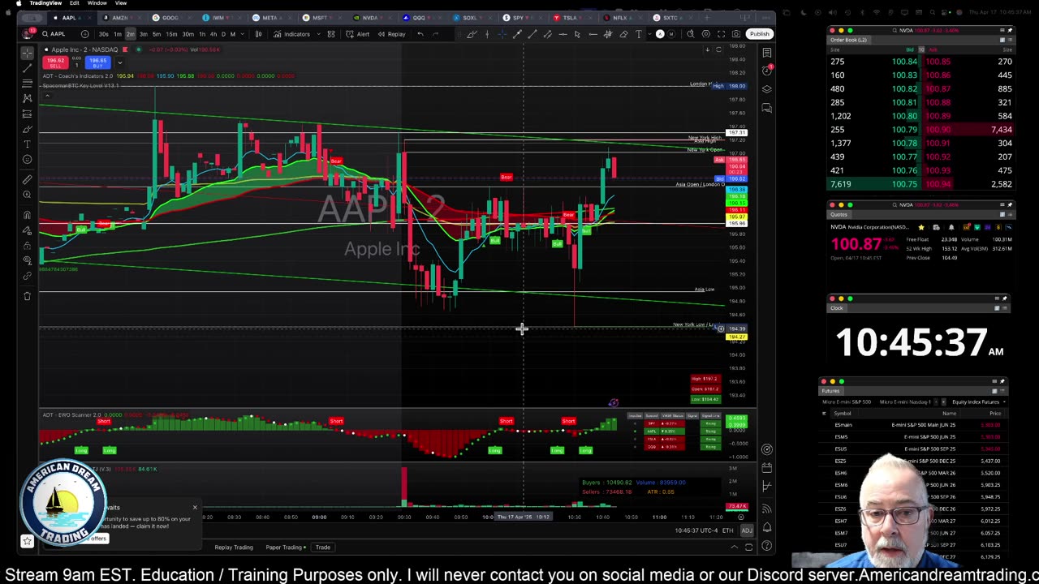Take a chart snapshot with camera icon
1039x584 pixels.
(x=736, y=34)
